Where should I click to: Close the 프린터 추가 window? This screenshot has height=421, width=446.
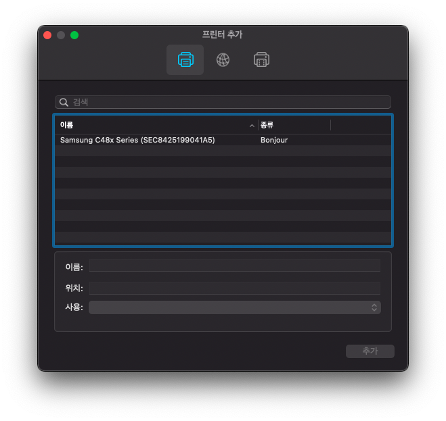(47, 35)
